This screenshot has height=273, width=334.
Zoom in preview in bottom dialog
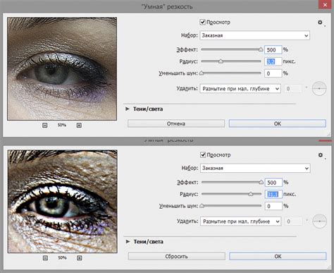coord(80,258)
